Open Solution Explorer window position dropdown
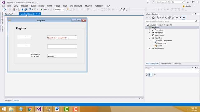This screenshot has width=200, height=112. coord(193,14)
